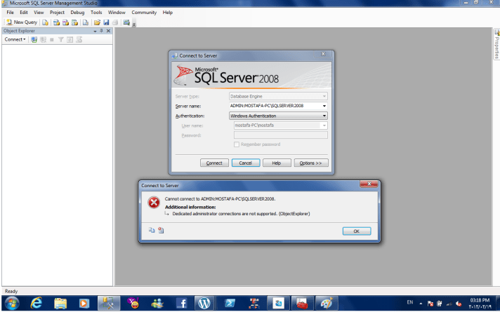Click the red error icon in dialog

(153, 202)
